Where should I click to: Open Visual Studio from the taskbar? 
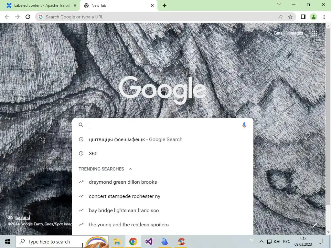tap(149, 242)
